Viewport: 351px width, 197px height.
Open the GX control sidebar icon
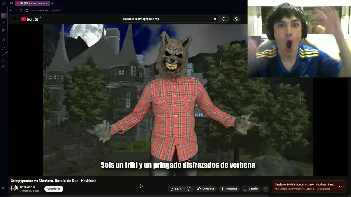pyautogui.click(x=4, y=188)
